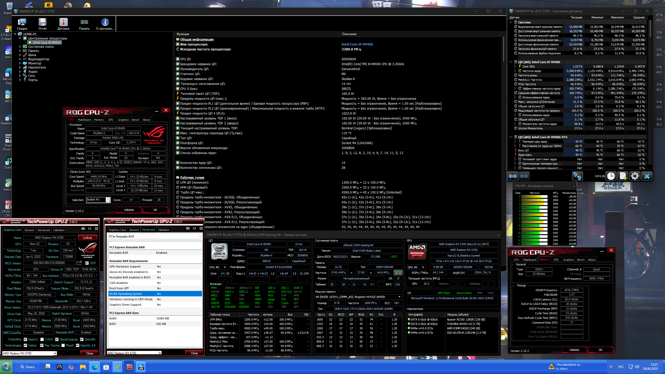The height and width of the screenshot is (374, 665).
Task: Open the Память memory tool in HWiNFO
Action: [x=84, y=24]
